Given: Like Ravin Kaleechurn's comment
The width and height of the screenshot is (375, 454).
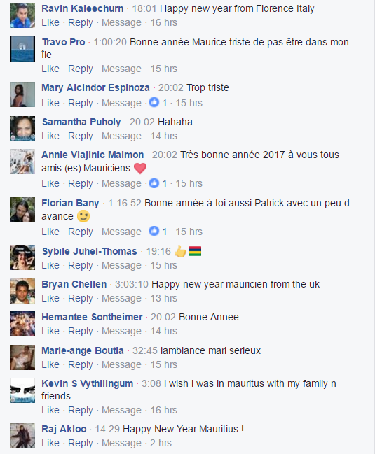Looking at the screenshot, I should (x=50, y=22).
